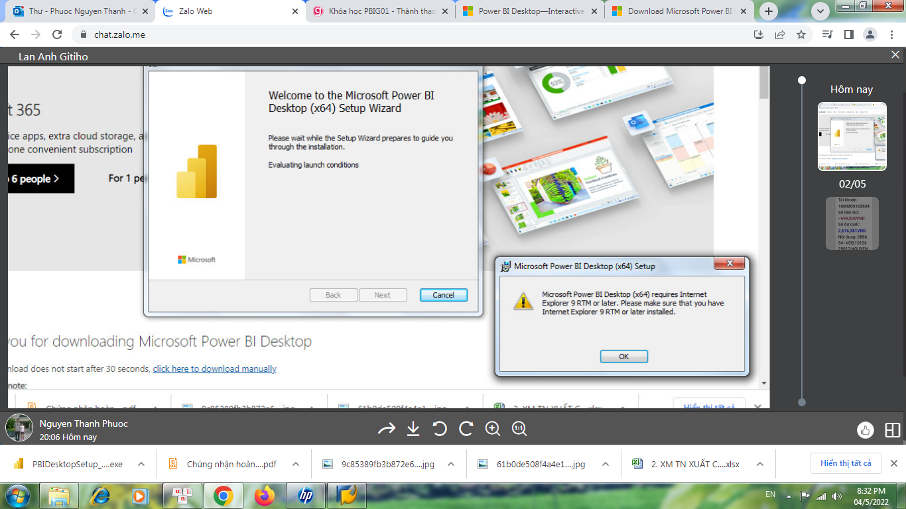The width and height of the screenshot is (906, 509).
Task: Open Nguyen Thanh Phuoc's avatar
Action: pyautogui.click(x=19, y=428)
